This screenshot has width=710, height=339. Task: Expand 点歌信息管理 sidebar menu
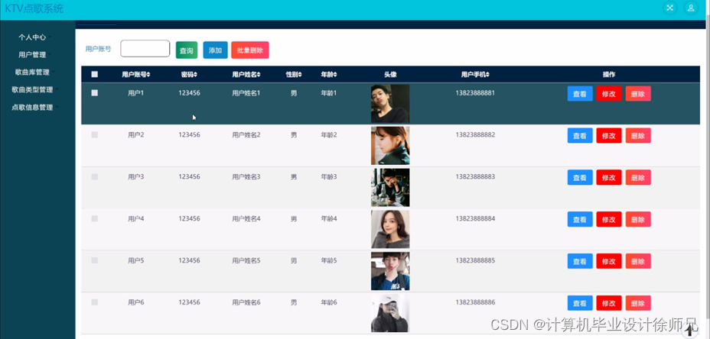32,107
